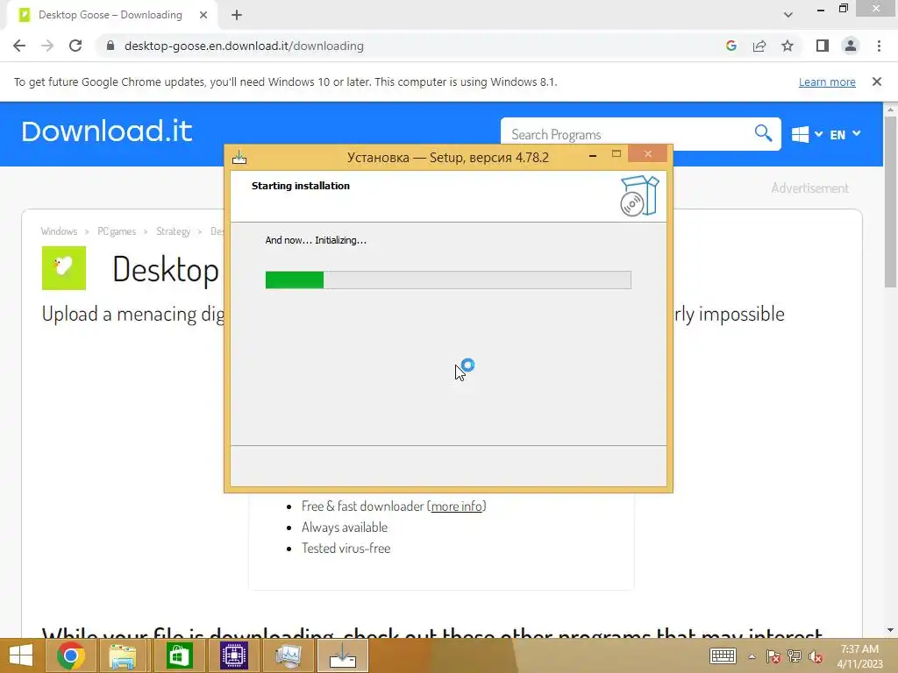This screenshot has height=673, width=898.
Task: Bookmark this page with the star icon
Action: [788, 46]
